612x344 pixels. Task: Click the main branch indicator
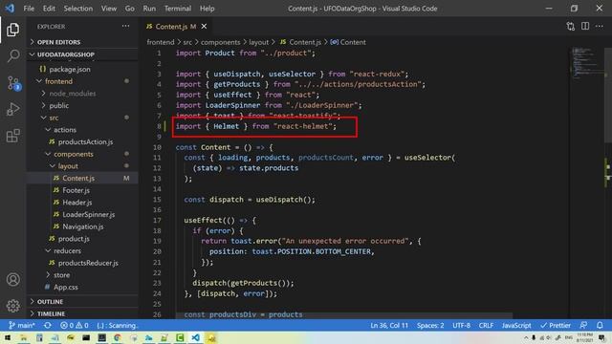pyautogui.click(x=22, y=325)
